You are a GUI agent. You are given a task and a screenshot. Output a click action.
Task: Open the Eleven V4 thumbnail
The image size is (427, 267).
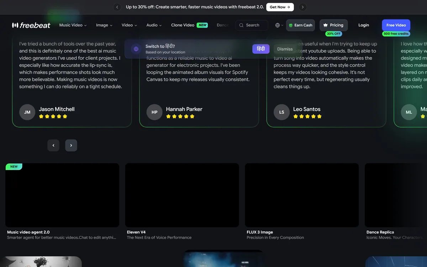(182, 195)
